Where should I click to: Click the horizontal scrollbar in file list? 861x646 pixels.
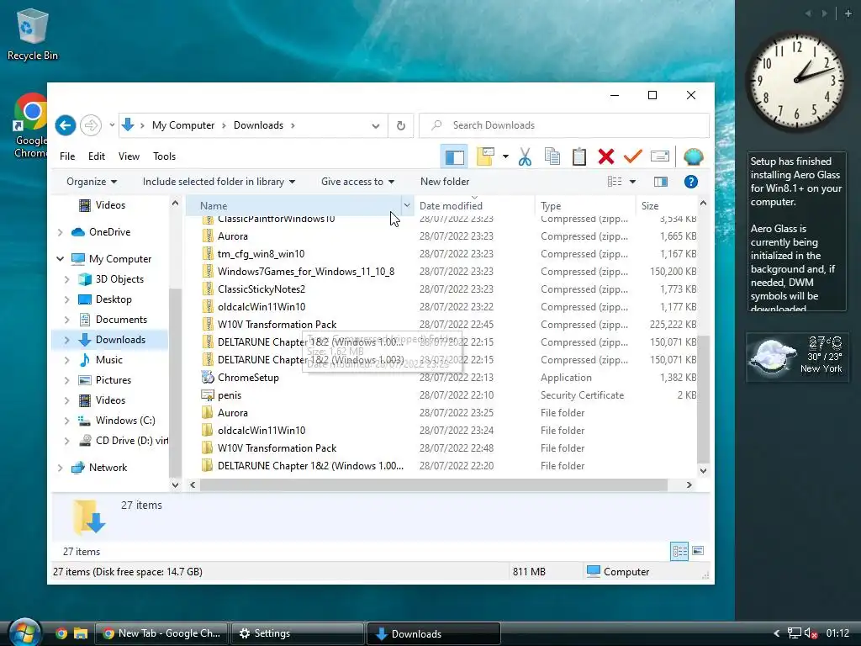click(x=433, y=485)
